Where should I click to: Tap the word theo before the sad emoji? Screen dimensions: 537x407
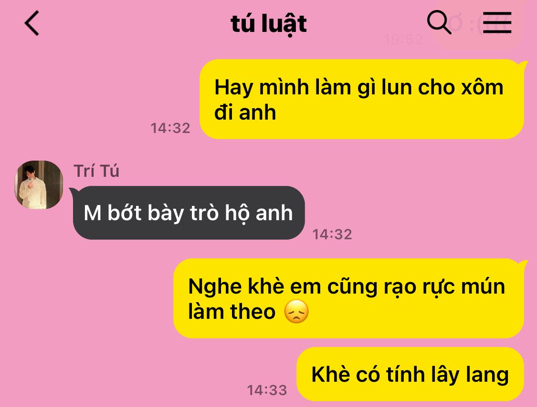pyautogui.click(x=253, y=312)
